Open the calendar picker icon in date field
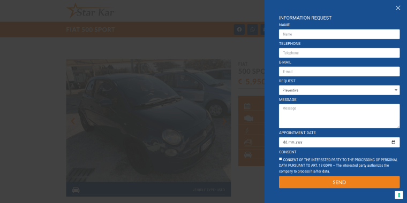This screenshot has width=407, height=203. (x=393, y=142)
